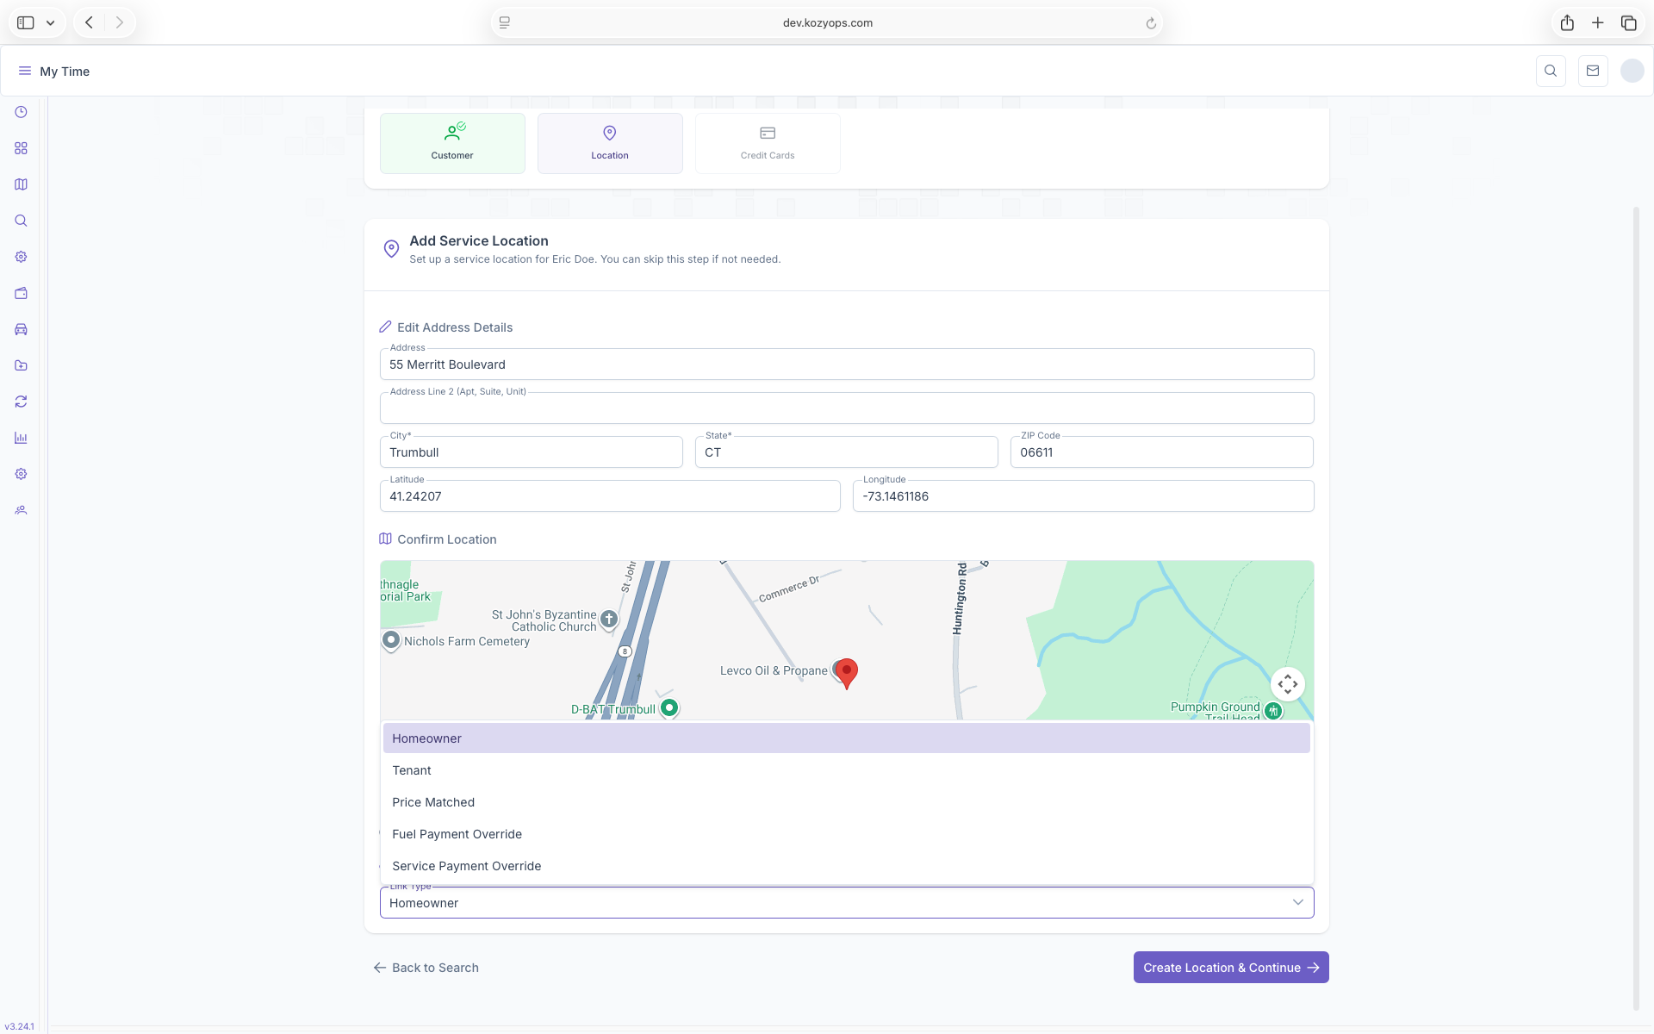
Task: Click the map fullscreen expand control
Action: tap(1287, 684)
